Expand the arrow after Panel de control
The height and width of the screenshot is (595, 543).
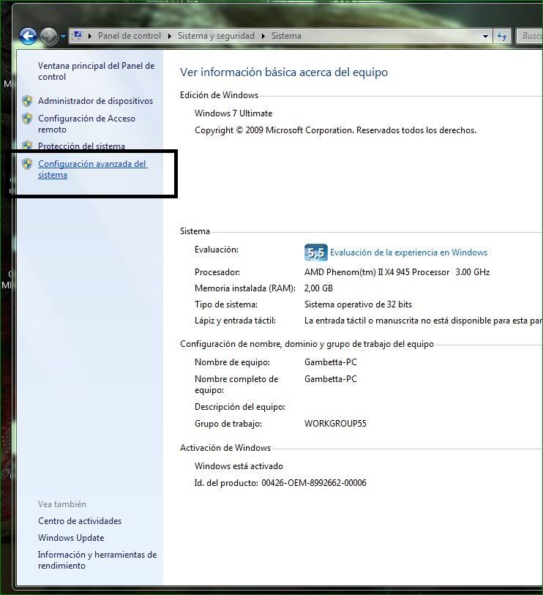[x=170, y=36]
